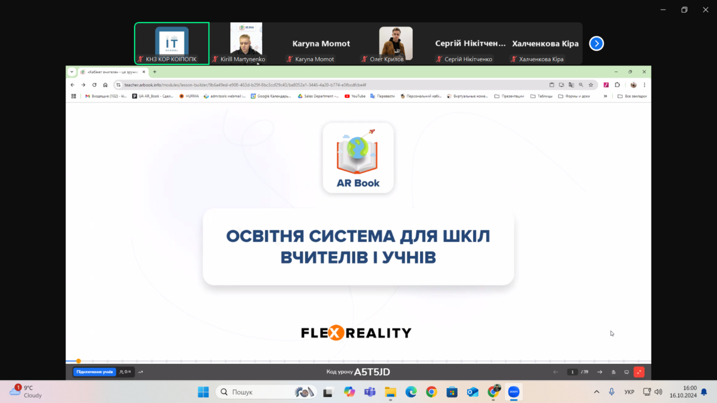This screenshot has height=403, width=717.
Task: Select Олег Крилов's video tile
Action: 395,44
